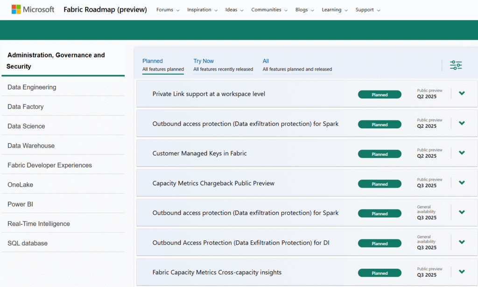The image size is (478, 287).
Task: Expand Fabric Capacity Metrics Cross-capacity chevron
Action: (x=462, y=272)
